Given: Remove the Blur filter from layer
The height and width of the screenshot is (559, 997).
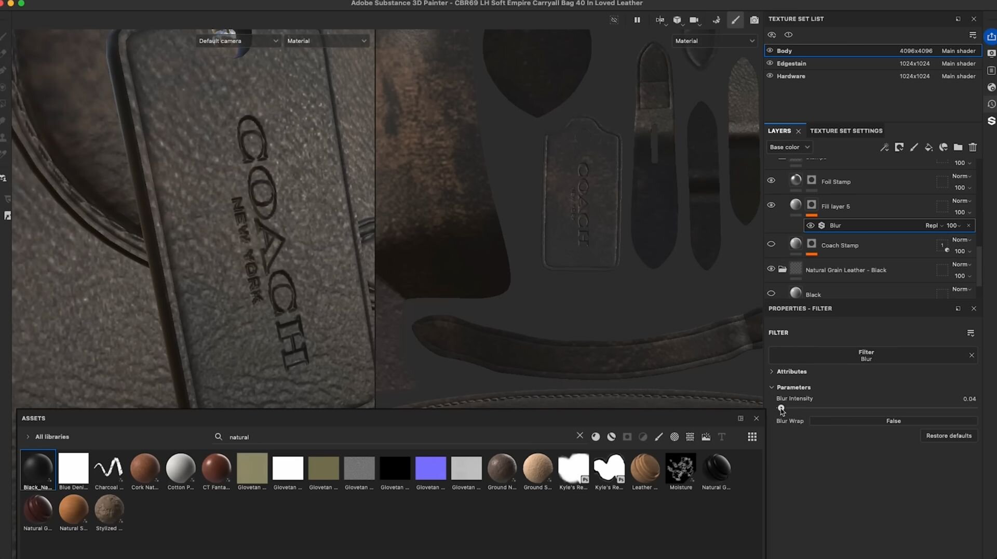Looking at the screenshot, I should pos(968,225).
